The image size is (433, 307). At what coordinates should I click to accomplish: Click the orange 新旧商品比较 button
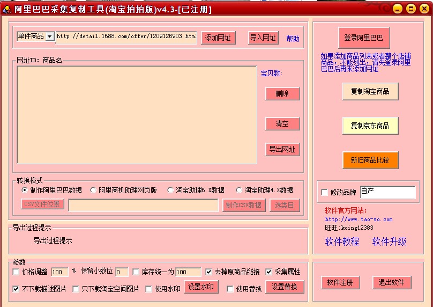(370, 160)
